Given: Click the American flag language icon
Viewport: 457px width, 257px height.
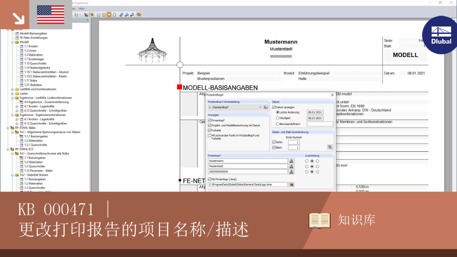Looking at the screenshot, I should [51, 15].
